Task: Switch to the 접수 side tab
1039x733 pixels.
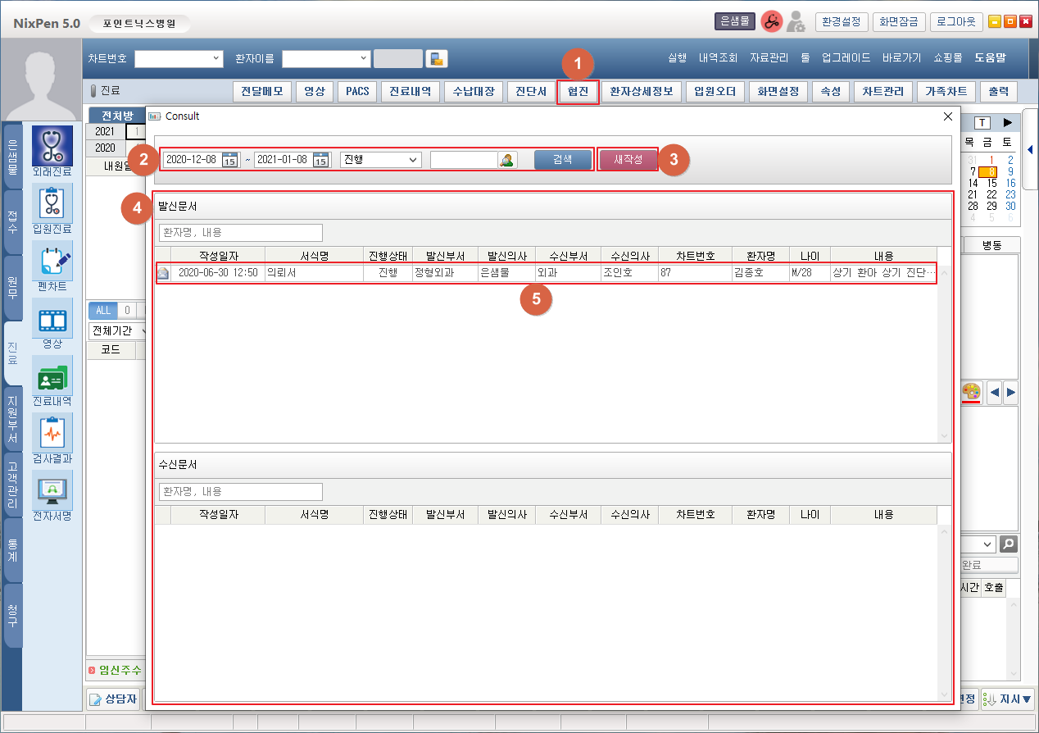Action: click(x=12, y=221)
